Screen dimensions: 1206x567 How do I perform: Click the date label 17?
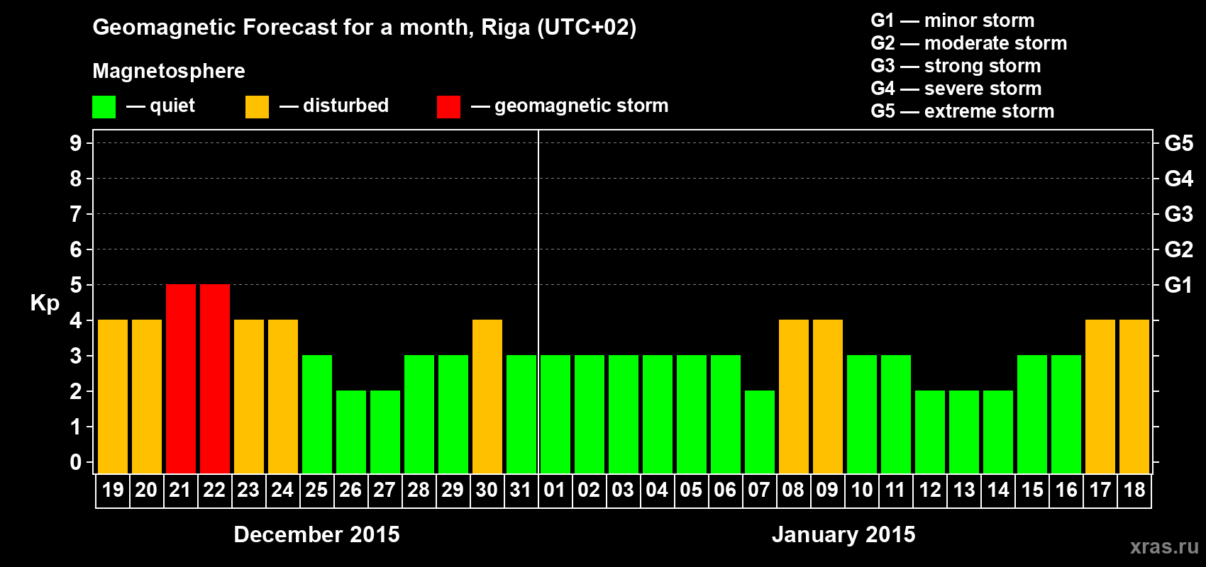1100,490
